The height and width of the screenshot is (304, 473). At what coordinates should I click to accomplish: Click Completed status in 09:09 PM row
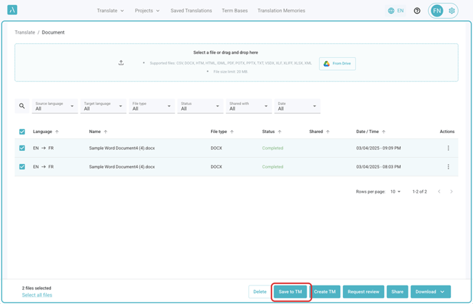tap(273, 148)
